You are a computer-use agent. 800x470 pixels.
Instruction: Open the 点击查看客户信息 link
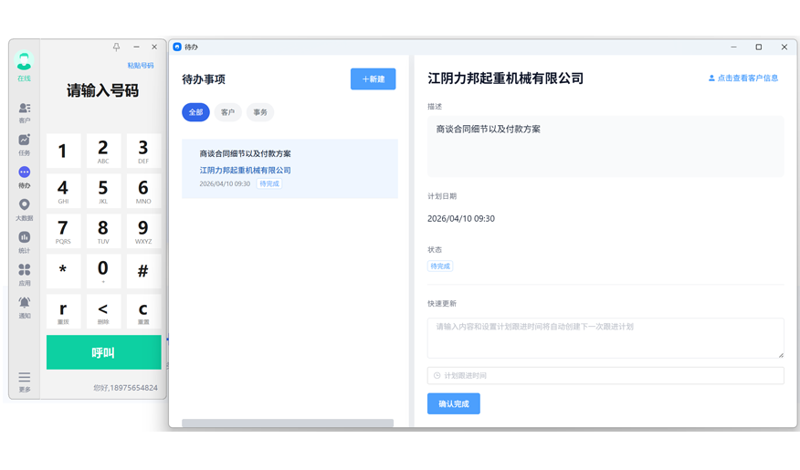click(743, 78)
